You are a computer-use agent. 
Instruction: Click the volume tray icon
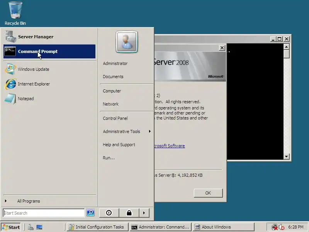pyautogui.click(x=282, y=227)
